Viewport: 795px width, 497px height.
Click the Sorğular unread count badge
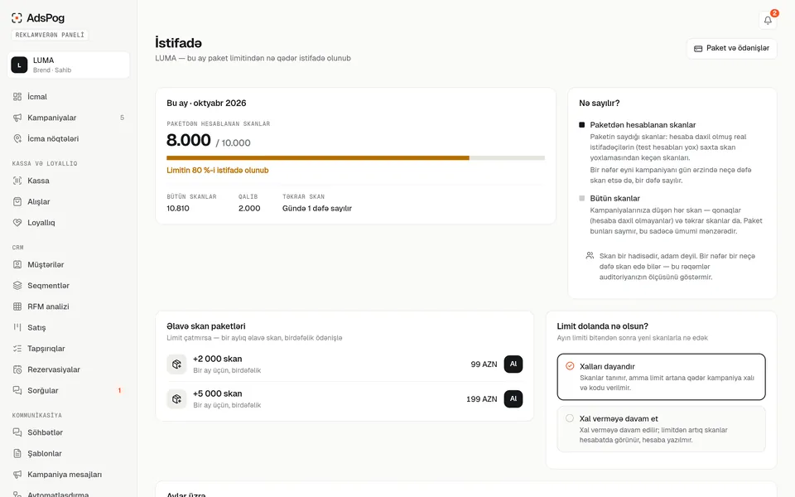(119, 390)
